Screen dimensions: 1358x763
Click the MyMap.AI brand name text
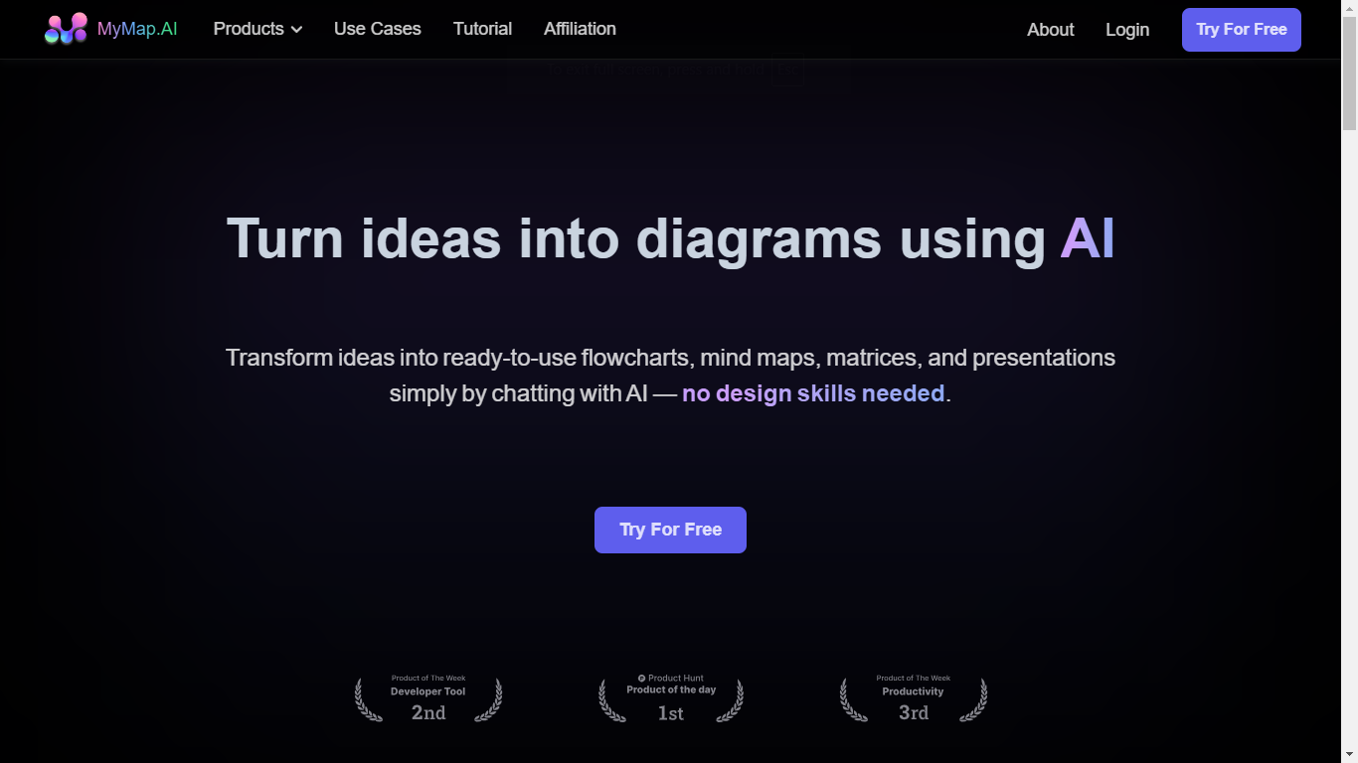coord(137,29)
